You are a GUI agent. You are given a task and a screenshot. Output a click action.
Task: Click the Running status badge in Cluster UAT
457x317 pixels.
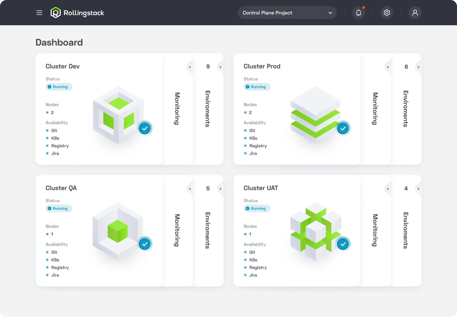(257, 208)
